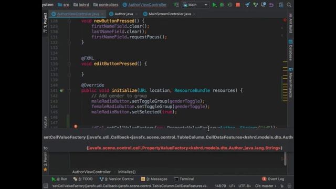Open the Structure tool window side tab

(x=45, y=122)
